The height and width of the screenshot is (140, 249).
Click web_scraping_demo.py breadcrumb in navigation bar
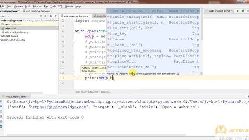click(37, 11)
